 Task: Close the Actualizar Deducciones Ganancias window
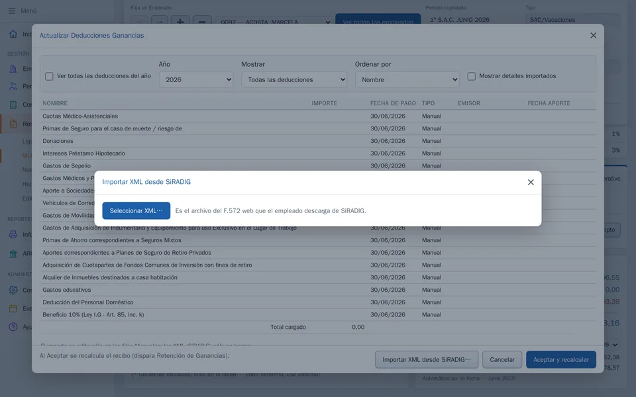[593, 35]
